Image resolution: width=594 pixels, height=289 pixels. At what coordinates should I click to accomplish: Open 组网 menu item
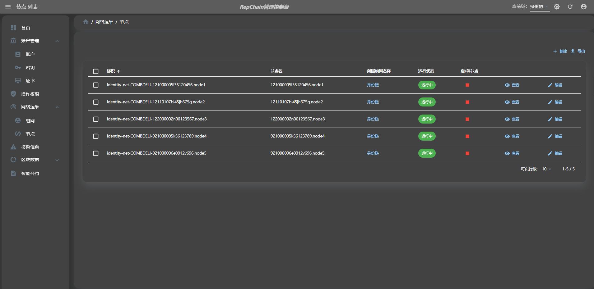point(30,121)
